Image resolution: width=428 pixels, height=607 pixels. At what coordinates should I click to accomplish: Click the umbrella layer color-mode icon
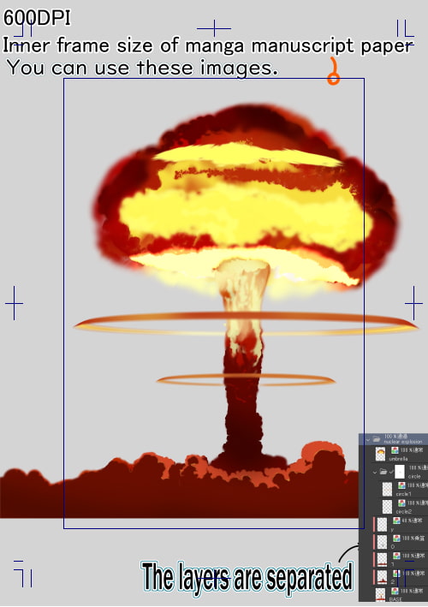pos(395,450)
